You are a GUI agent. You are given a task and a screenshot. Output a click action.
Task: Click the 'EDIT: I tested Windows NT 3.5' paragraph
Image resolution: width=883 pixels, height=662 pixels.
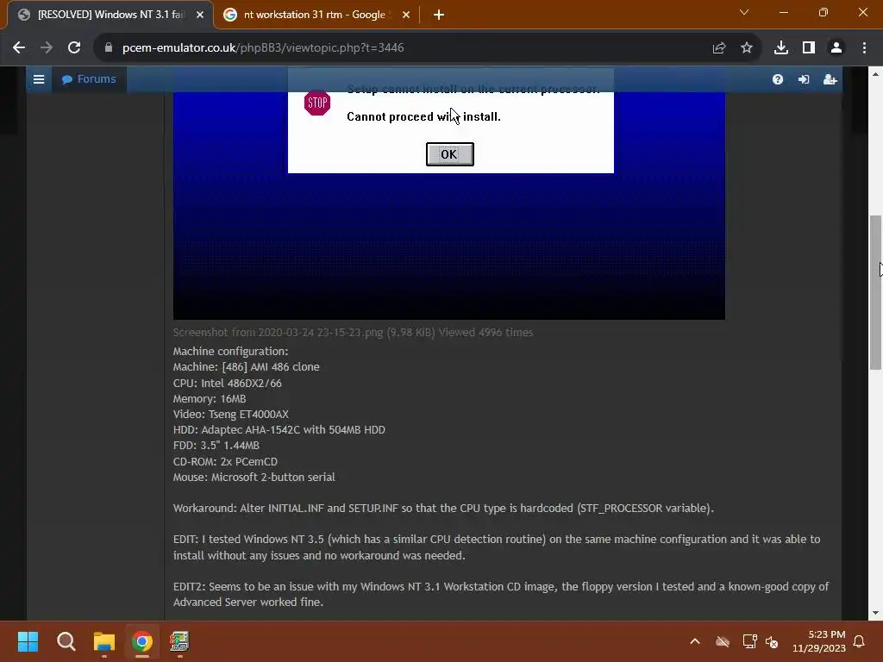point(497,547)
